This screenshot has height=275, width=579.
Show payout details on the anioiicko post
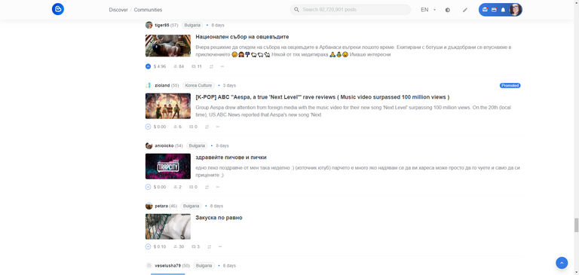coord(160,187)
